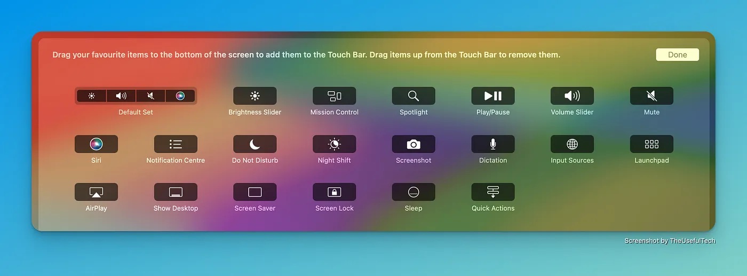Click the "Screen Lock" label

point(335,208)
